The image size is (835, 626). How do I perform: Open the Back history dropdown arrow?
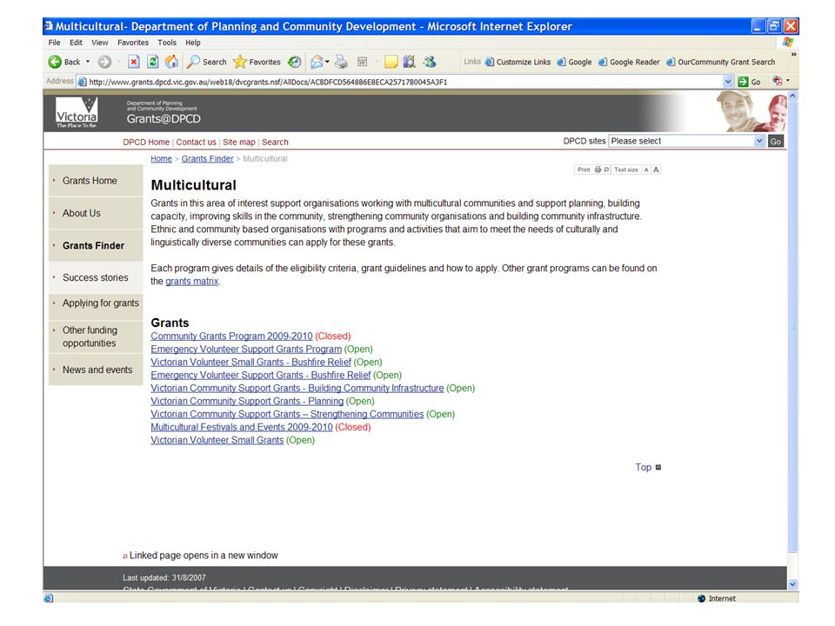88,62
